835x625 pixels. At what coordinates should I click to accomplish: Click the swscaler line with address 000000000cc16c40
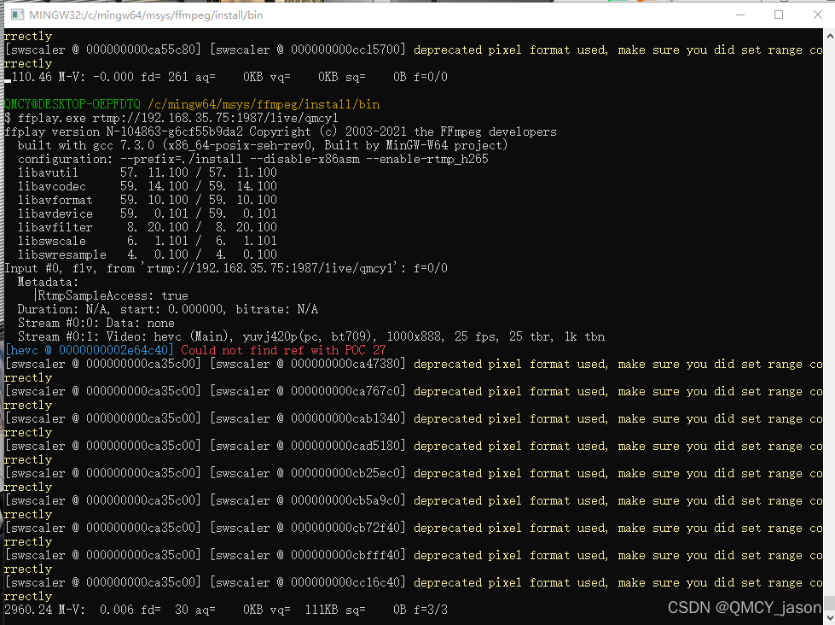point(414,583)
